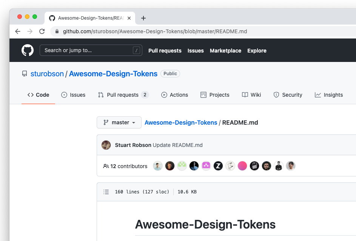
Task: Switch to the Wiki tab
Action: (251, 95)
